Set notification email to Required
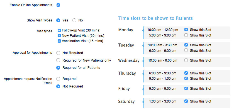 [58, 79]
